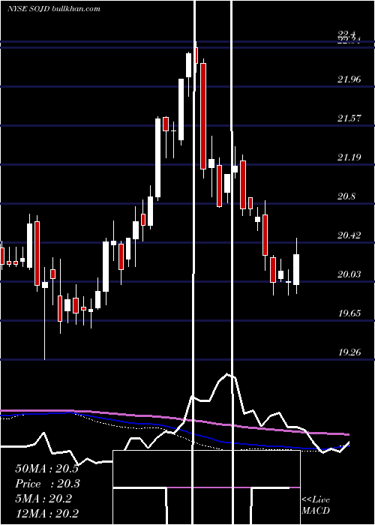The width and height of the screenshot is (375, 525).
Task: Click the last white candlestick on the right
Action: click(296, 269)
